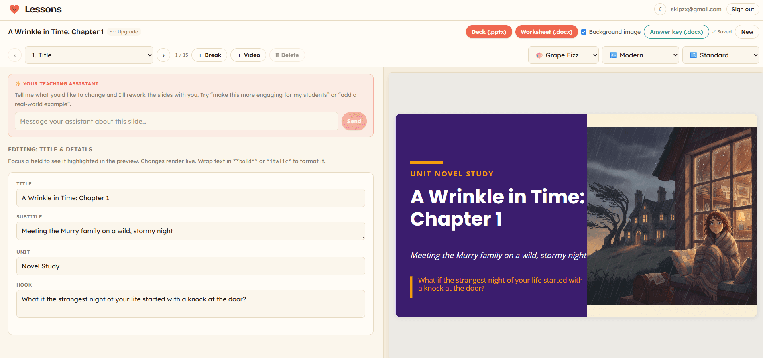
Task: Click the '1 / 15' slide counter
Action: tap(181, 55)
